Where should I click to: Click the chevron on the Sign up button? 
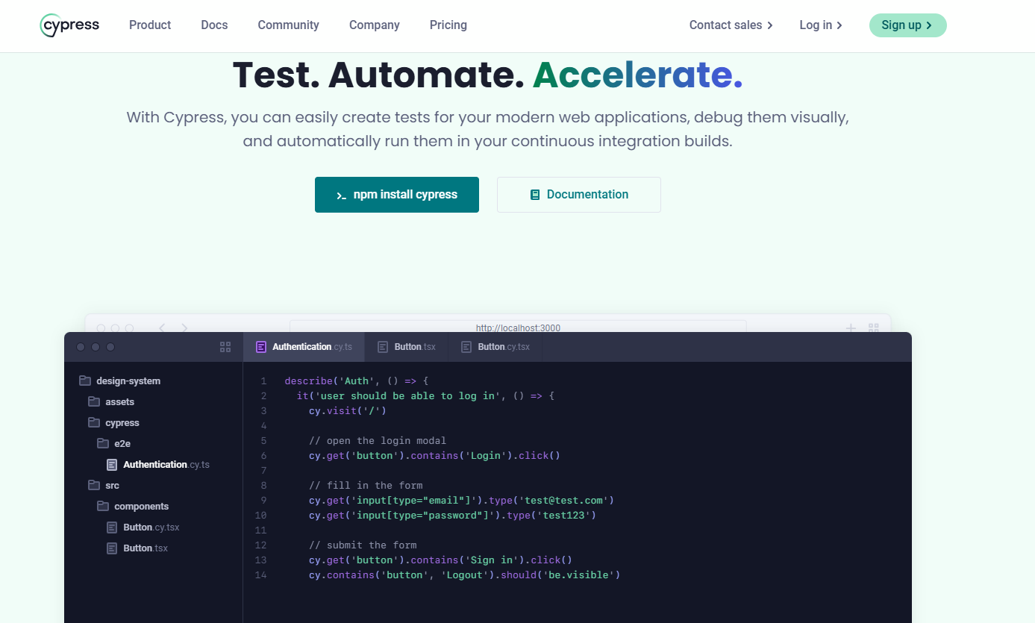(x=929, y=25)
